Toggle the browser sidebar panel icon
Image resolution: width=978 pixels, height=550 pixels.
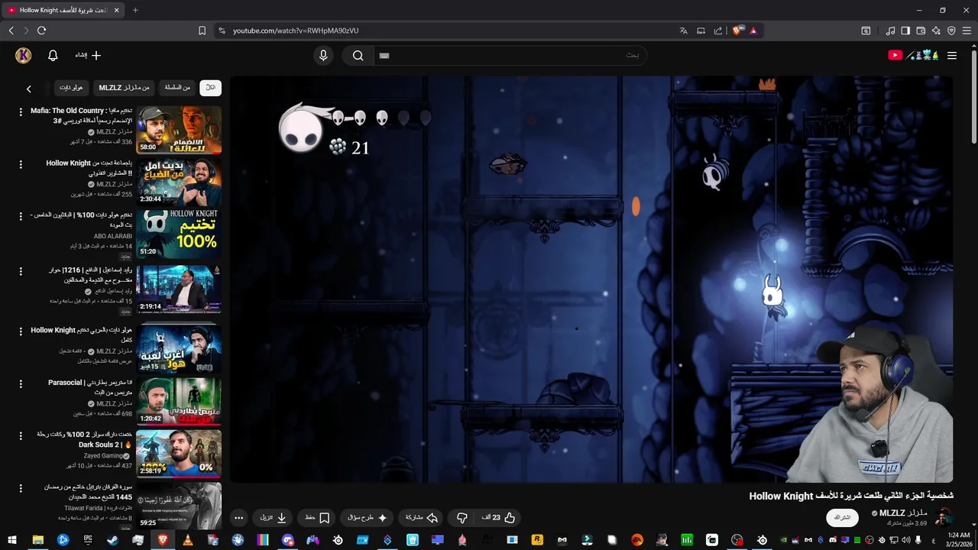coord(905,31)
